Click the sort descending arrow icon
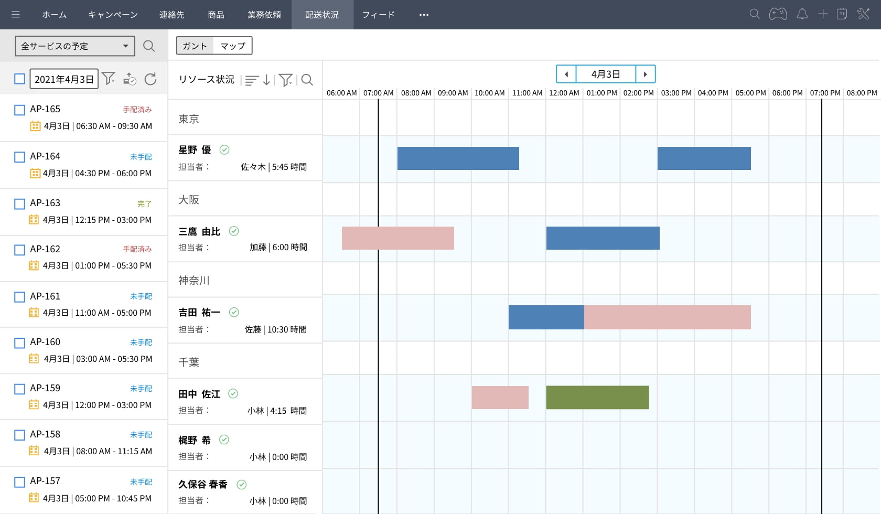Screen dimensions: 881x514 (x=266, y=80)
